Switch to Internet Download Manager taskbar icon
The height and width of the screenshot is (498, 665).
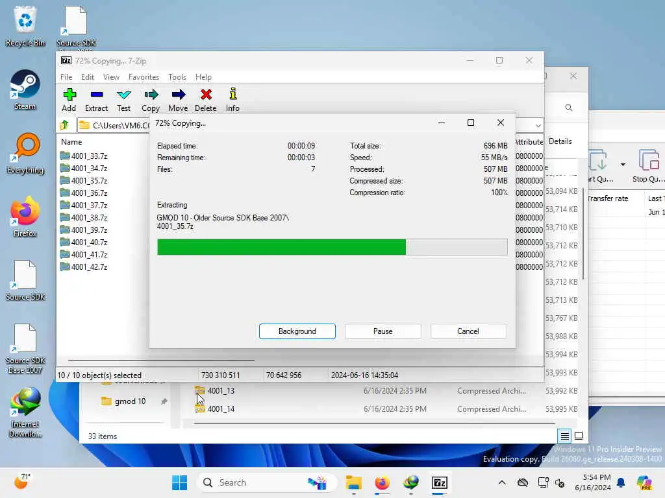click(411, 482)
